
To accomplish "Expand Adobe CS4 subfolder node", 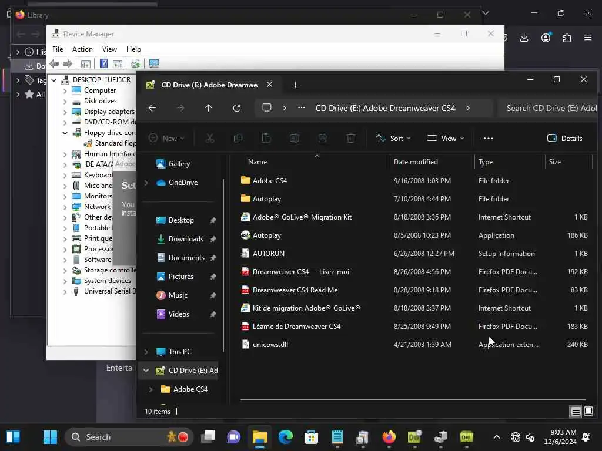I will click(x=151, y=389).
